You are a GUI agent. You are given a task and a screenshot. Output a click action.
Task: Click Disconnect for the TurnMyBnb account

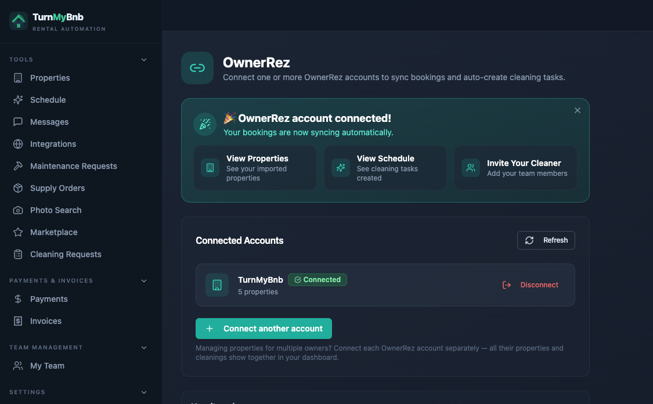[531, 285]
